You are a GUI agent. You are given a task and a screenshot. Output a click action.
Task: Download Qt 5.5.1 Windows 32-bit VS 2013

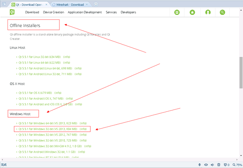(x=48, y=129)
